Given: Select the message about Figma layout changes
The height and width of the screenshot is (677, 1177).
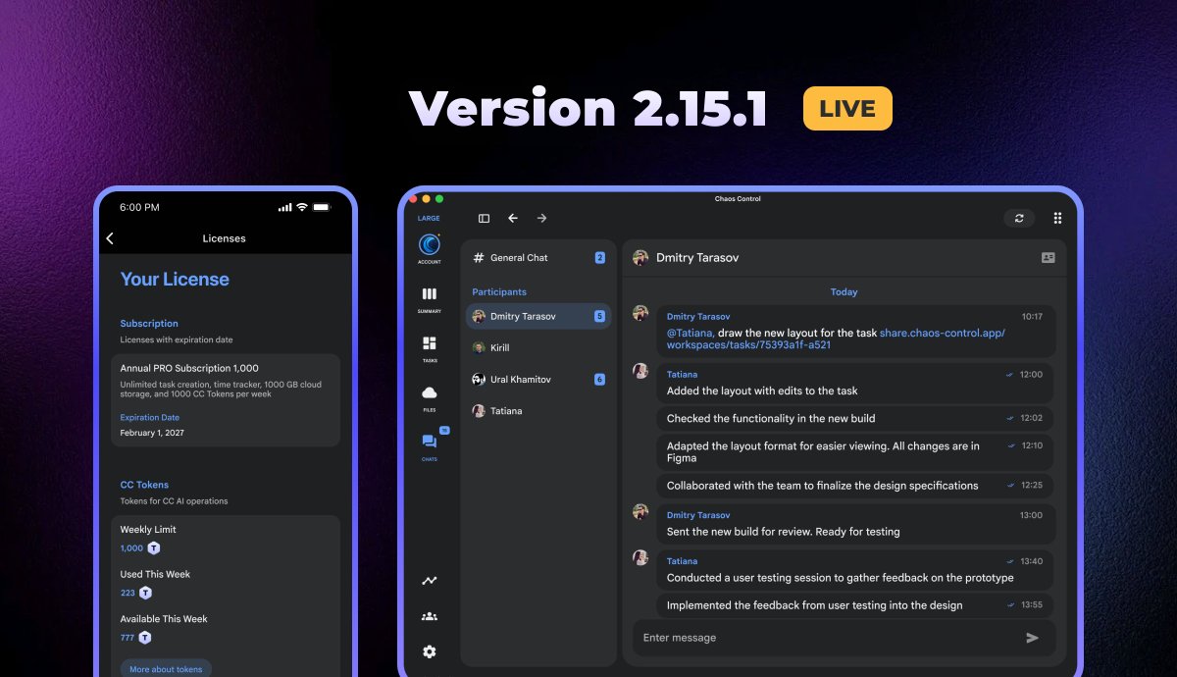Looking at the screenshot, I should click(856, 451).
